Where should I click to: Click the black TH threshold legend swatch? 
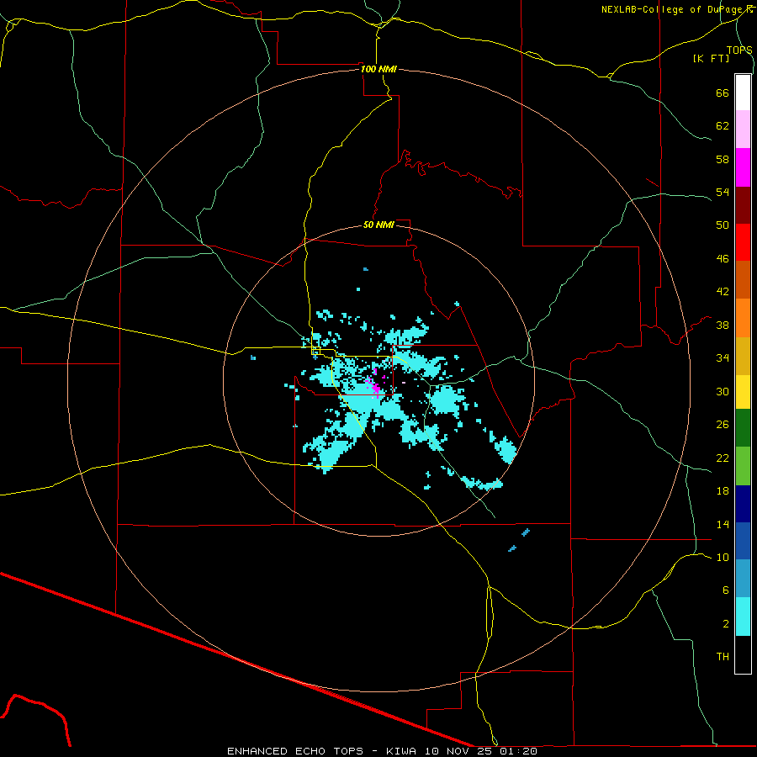coord(743,654)
